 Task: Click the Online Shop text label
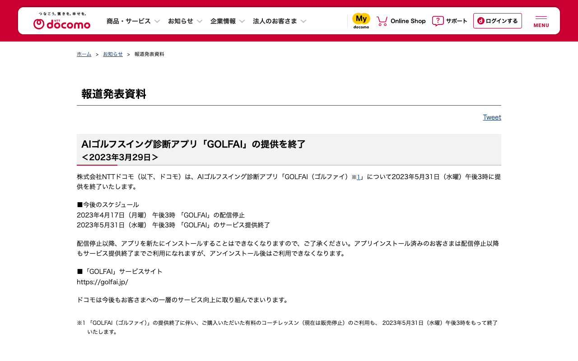click(x=408, y=21)
